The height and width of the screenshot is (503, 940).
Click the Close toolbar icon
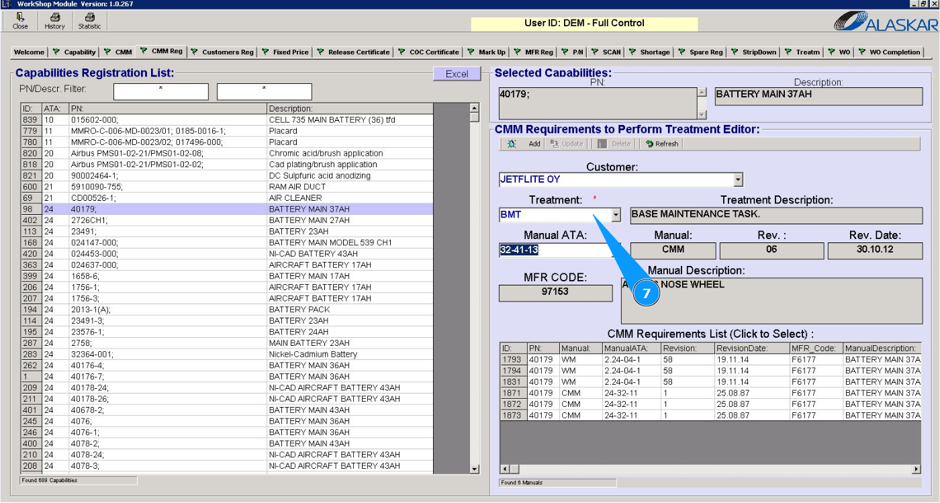tap(20, 17)
